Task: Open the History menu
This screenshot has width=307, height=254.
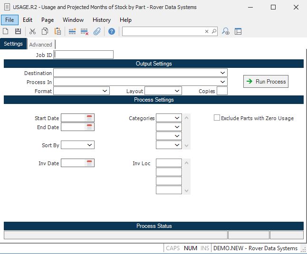Action: click(x=101, y=20)
